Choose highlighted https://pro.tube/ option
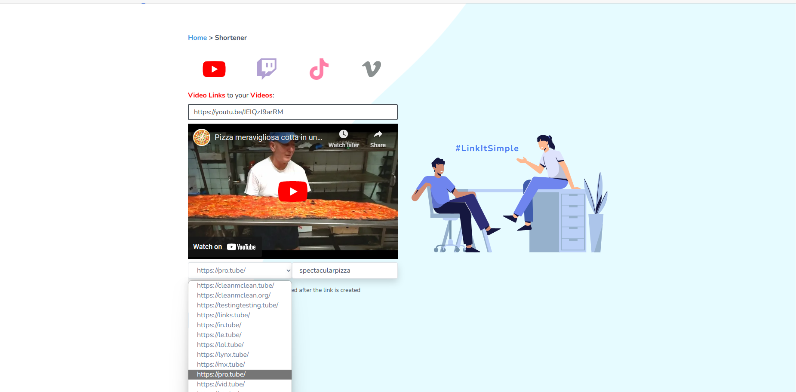796x392 pixels. [x=240, y=374]
